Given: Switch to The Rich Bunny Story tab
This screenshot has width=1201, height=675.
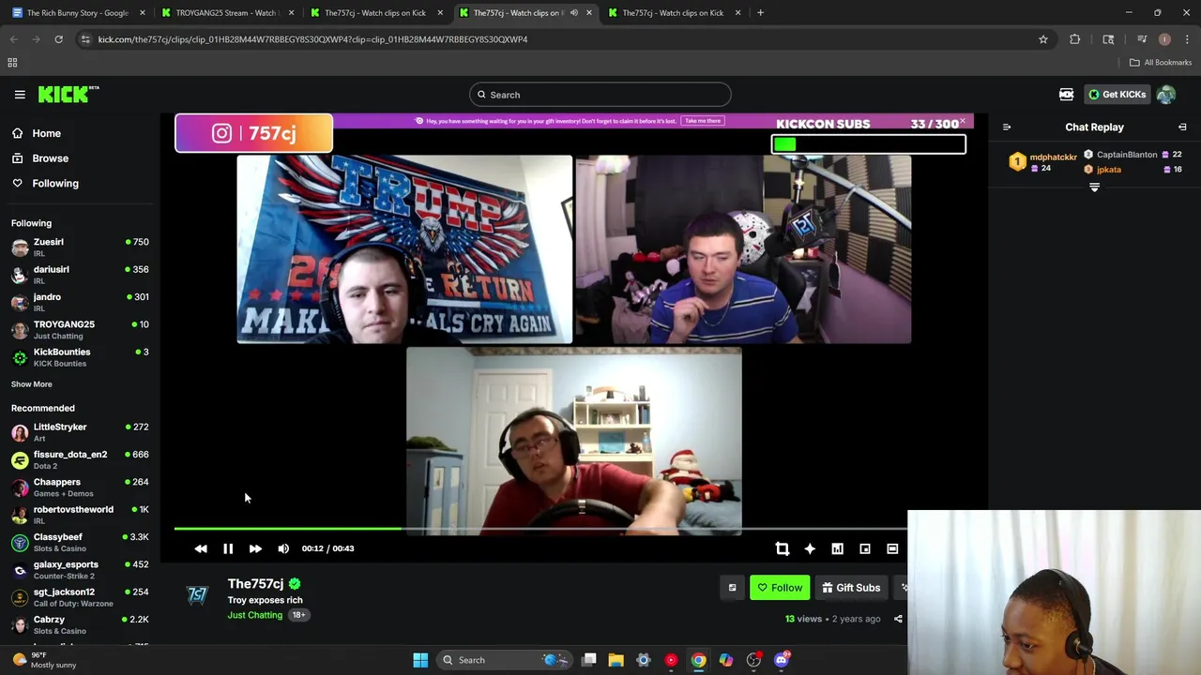Looking at the screenshot, I should pyautogui.click(x=78, y=13).
